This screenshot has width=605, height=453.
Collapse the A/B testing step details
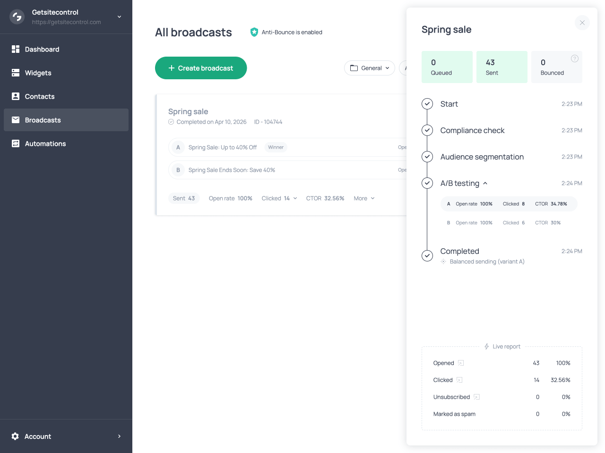(485, 183)
